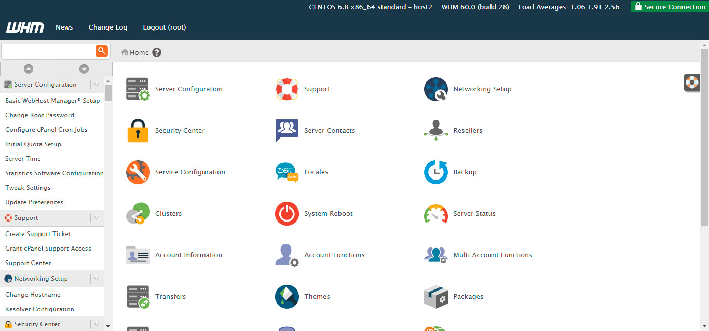Click the sidebar vertical scrollbar thumb

coord(108,92)
